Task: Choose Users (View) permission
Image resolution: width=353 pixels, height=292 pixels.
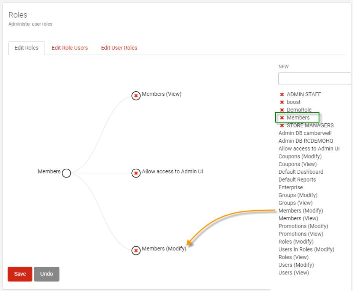Action: [x=294, y=273]
